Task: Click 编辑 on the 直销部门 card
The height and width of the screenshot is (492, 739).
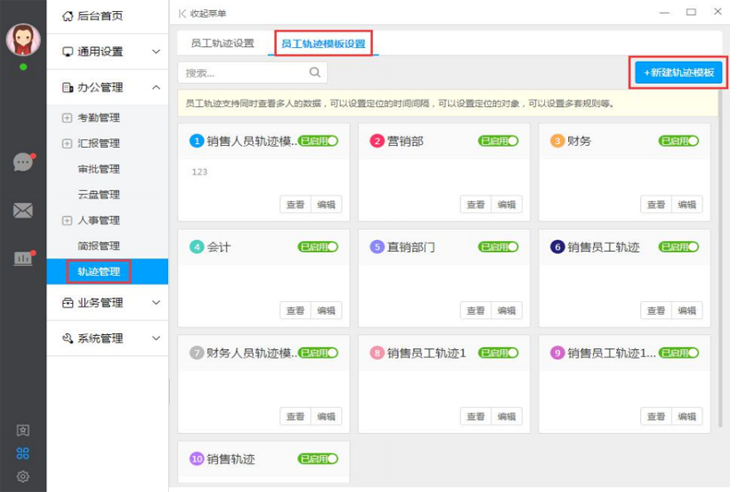Action: 506,311
